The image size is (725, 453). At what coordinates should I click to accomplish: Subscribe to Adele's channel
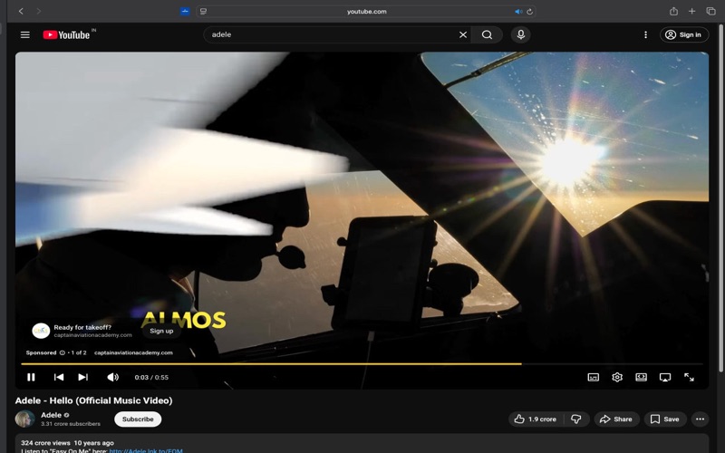(x=138, y=419)
